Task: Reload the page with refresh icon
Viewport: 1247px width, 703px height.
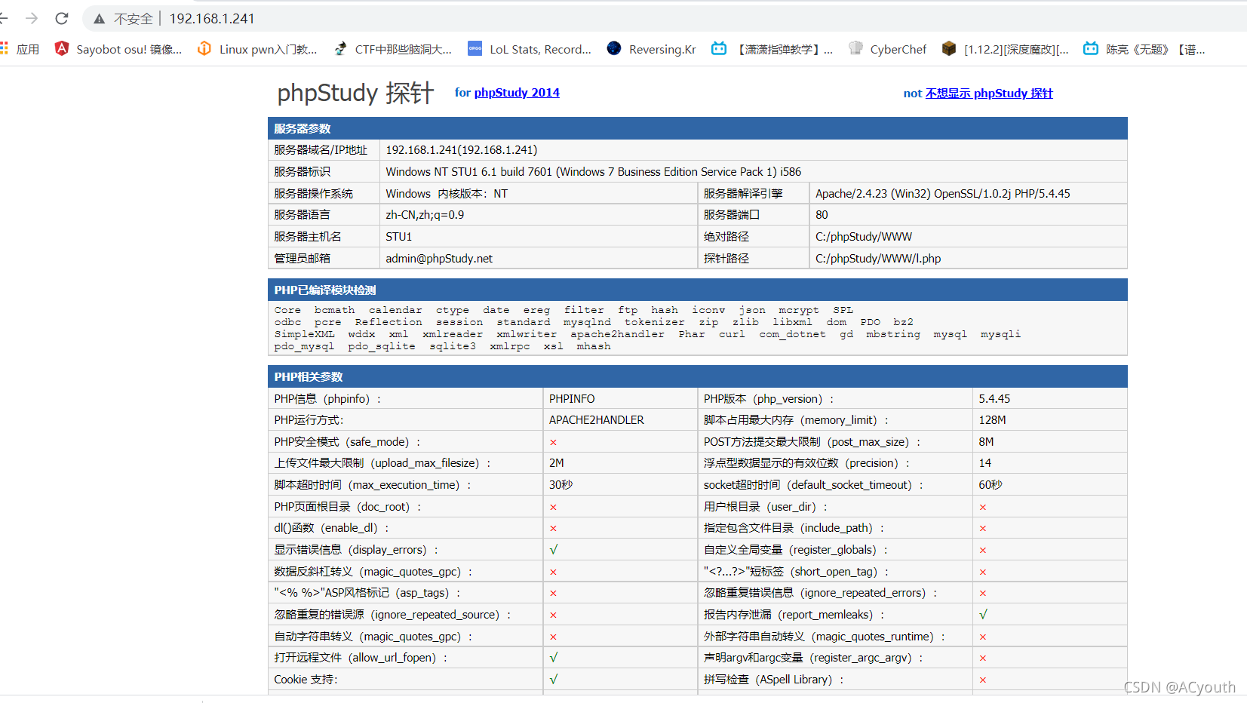Action: click(x=62, y=18)
